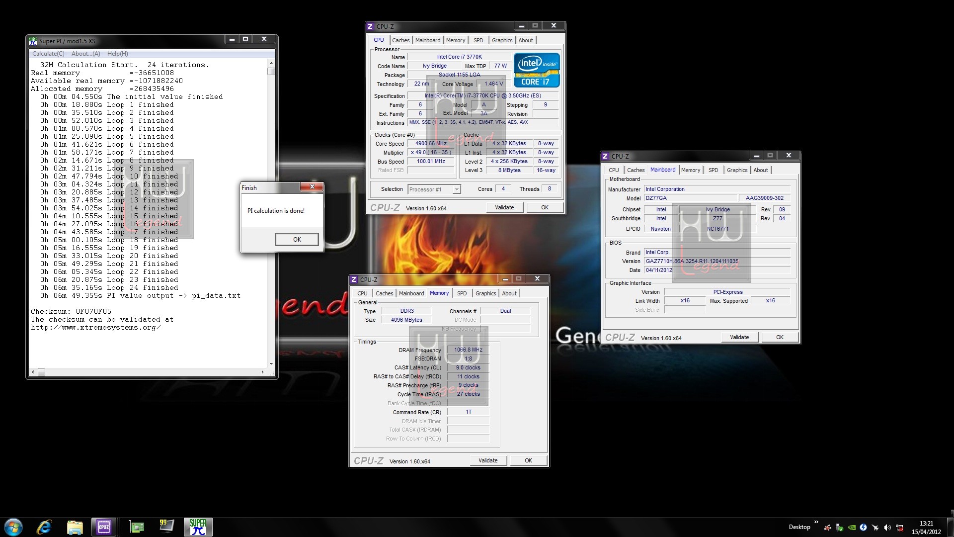Close the Finish dialog with the red X
954x537 pixels.
point(312,187)
